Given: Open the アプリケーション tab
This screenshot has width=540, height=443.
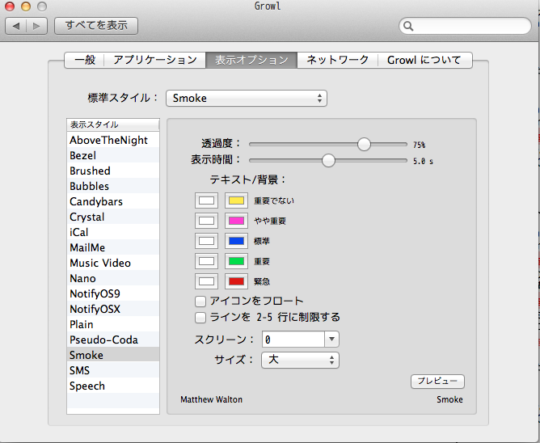Looking at the screenshot, I should coord(155,60).
